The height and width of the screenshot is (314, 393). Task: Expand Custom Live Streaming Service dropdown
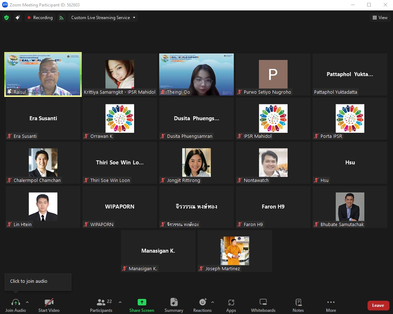103,18
